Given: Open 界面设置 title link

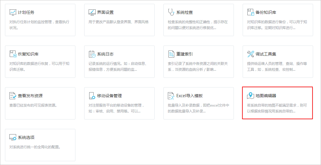Looking at the screenshot, I should pos(105,12).
